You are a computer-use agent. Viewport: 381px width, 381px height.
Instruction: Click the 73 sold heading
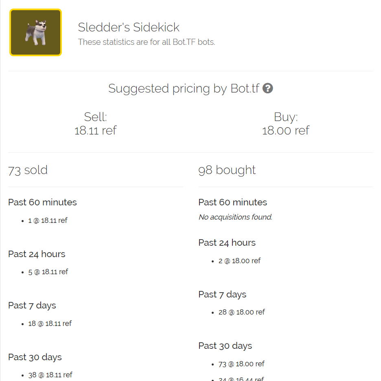(28, 170)
